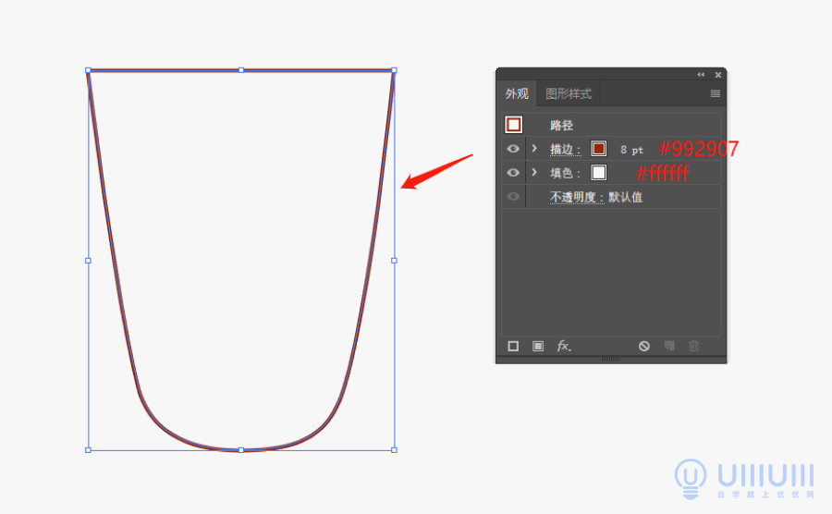Image resolution: width=832 pixels, height=514 pixels.
Task: Open the Appearance panel flyout menu
Action: pyautogui.click(x=715, y=94)
